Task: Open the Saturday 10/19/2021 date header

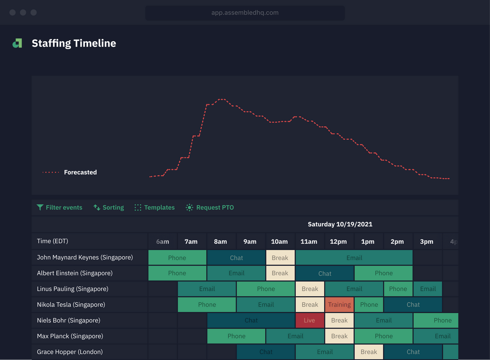Action: pyautogui.click(x=340, y=224)
